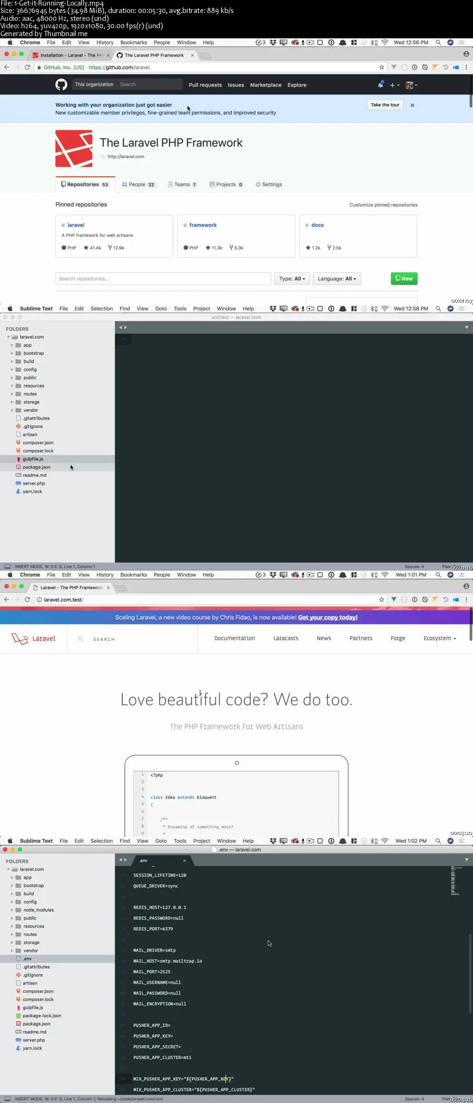Open the GitHub plus create-new dropdown
This screenshot has width=473, height=1103.
pyautogui.click(x=394, y=85)
